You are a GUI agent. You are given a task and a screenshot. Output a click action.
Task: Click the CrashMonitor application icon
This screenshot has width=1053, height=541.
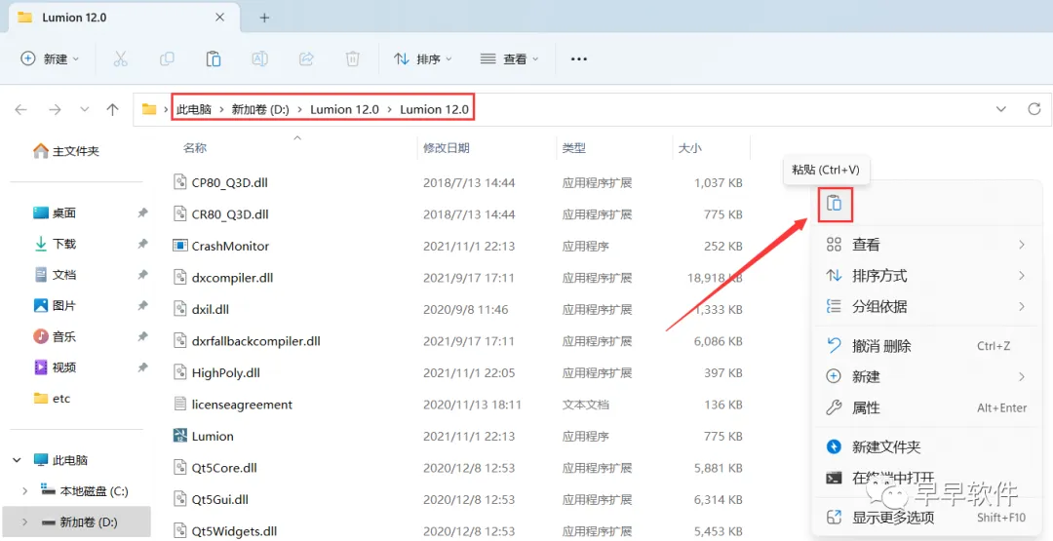[179, 246]
